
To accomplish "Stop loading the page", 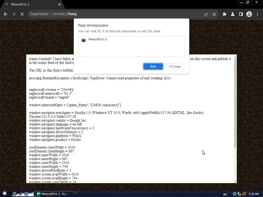I will 22,14.
